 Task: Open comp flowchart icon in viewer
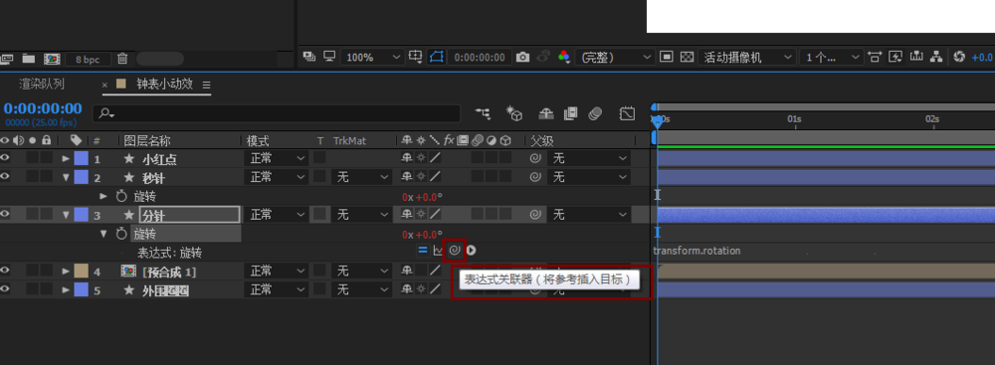tap(936, 57)
